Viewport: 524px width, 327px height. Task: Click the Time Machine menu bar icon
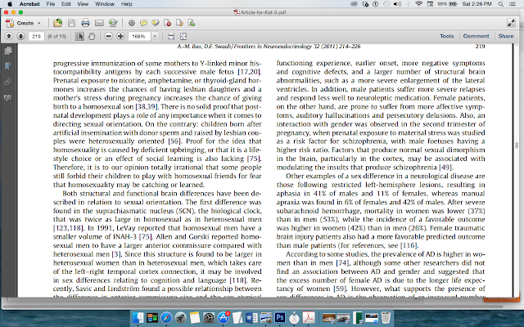pyautogui.click(x=386, y=3)
